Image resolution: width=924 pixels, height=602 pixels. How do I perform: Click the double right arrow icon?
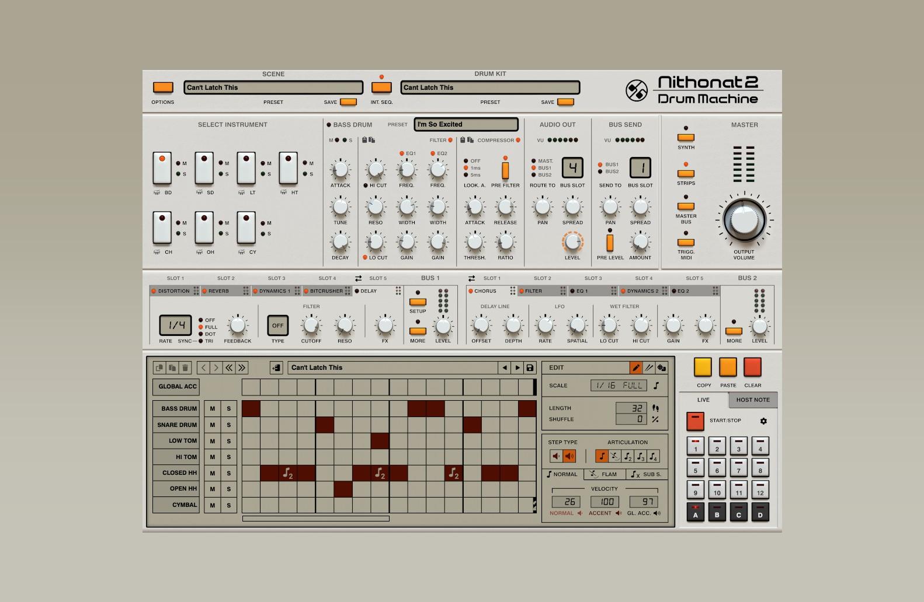click(x=242, y=367)
